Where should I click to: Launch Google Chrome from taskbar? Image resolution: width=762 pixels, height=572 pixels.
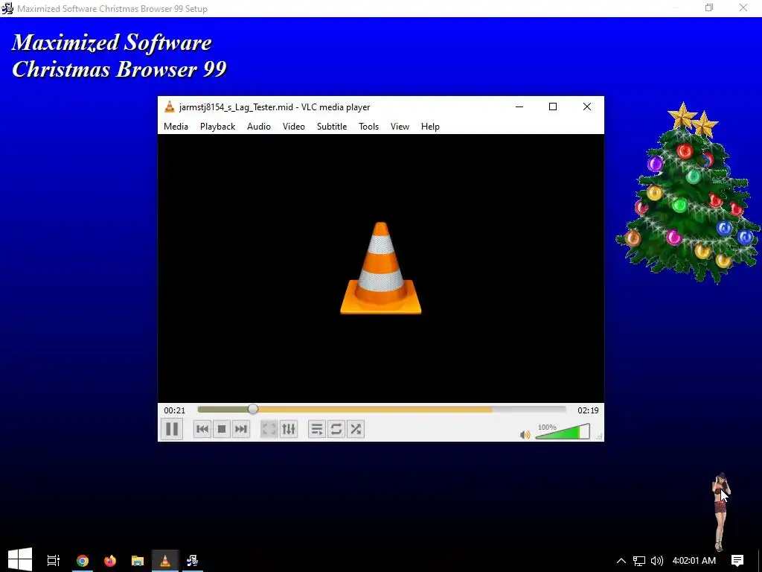(x=83, y=560)
